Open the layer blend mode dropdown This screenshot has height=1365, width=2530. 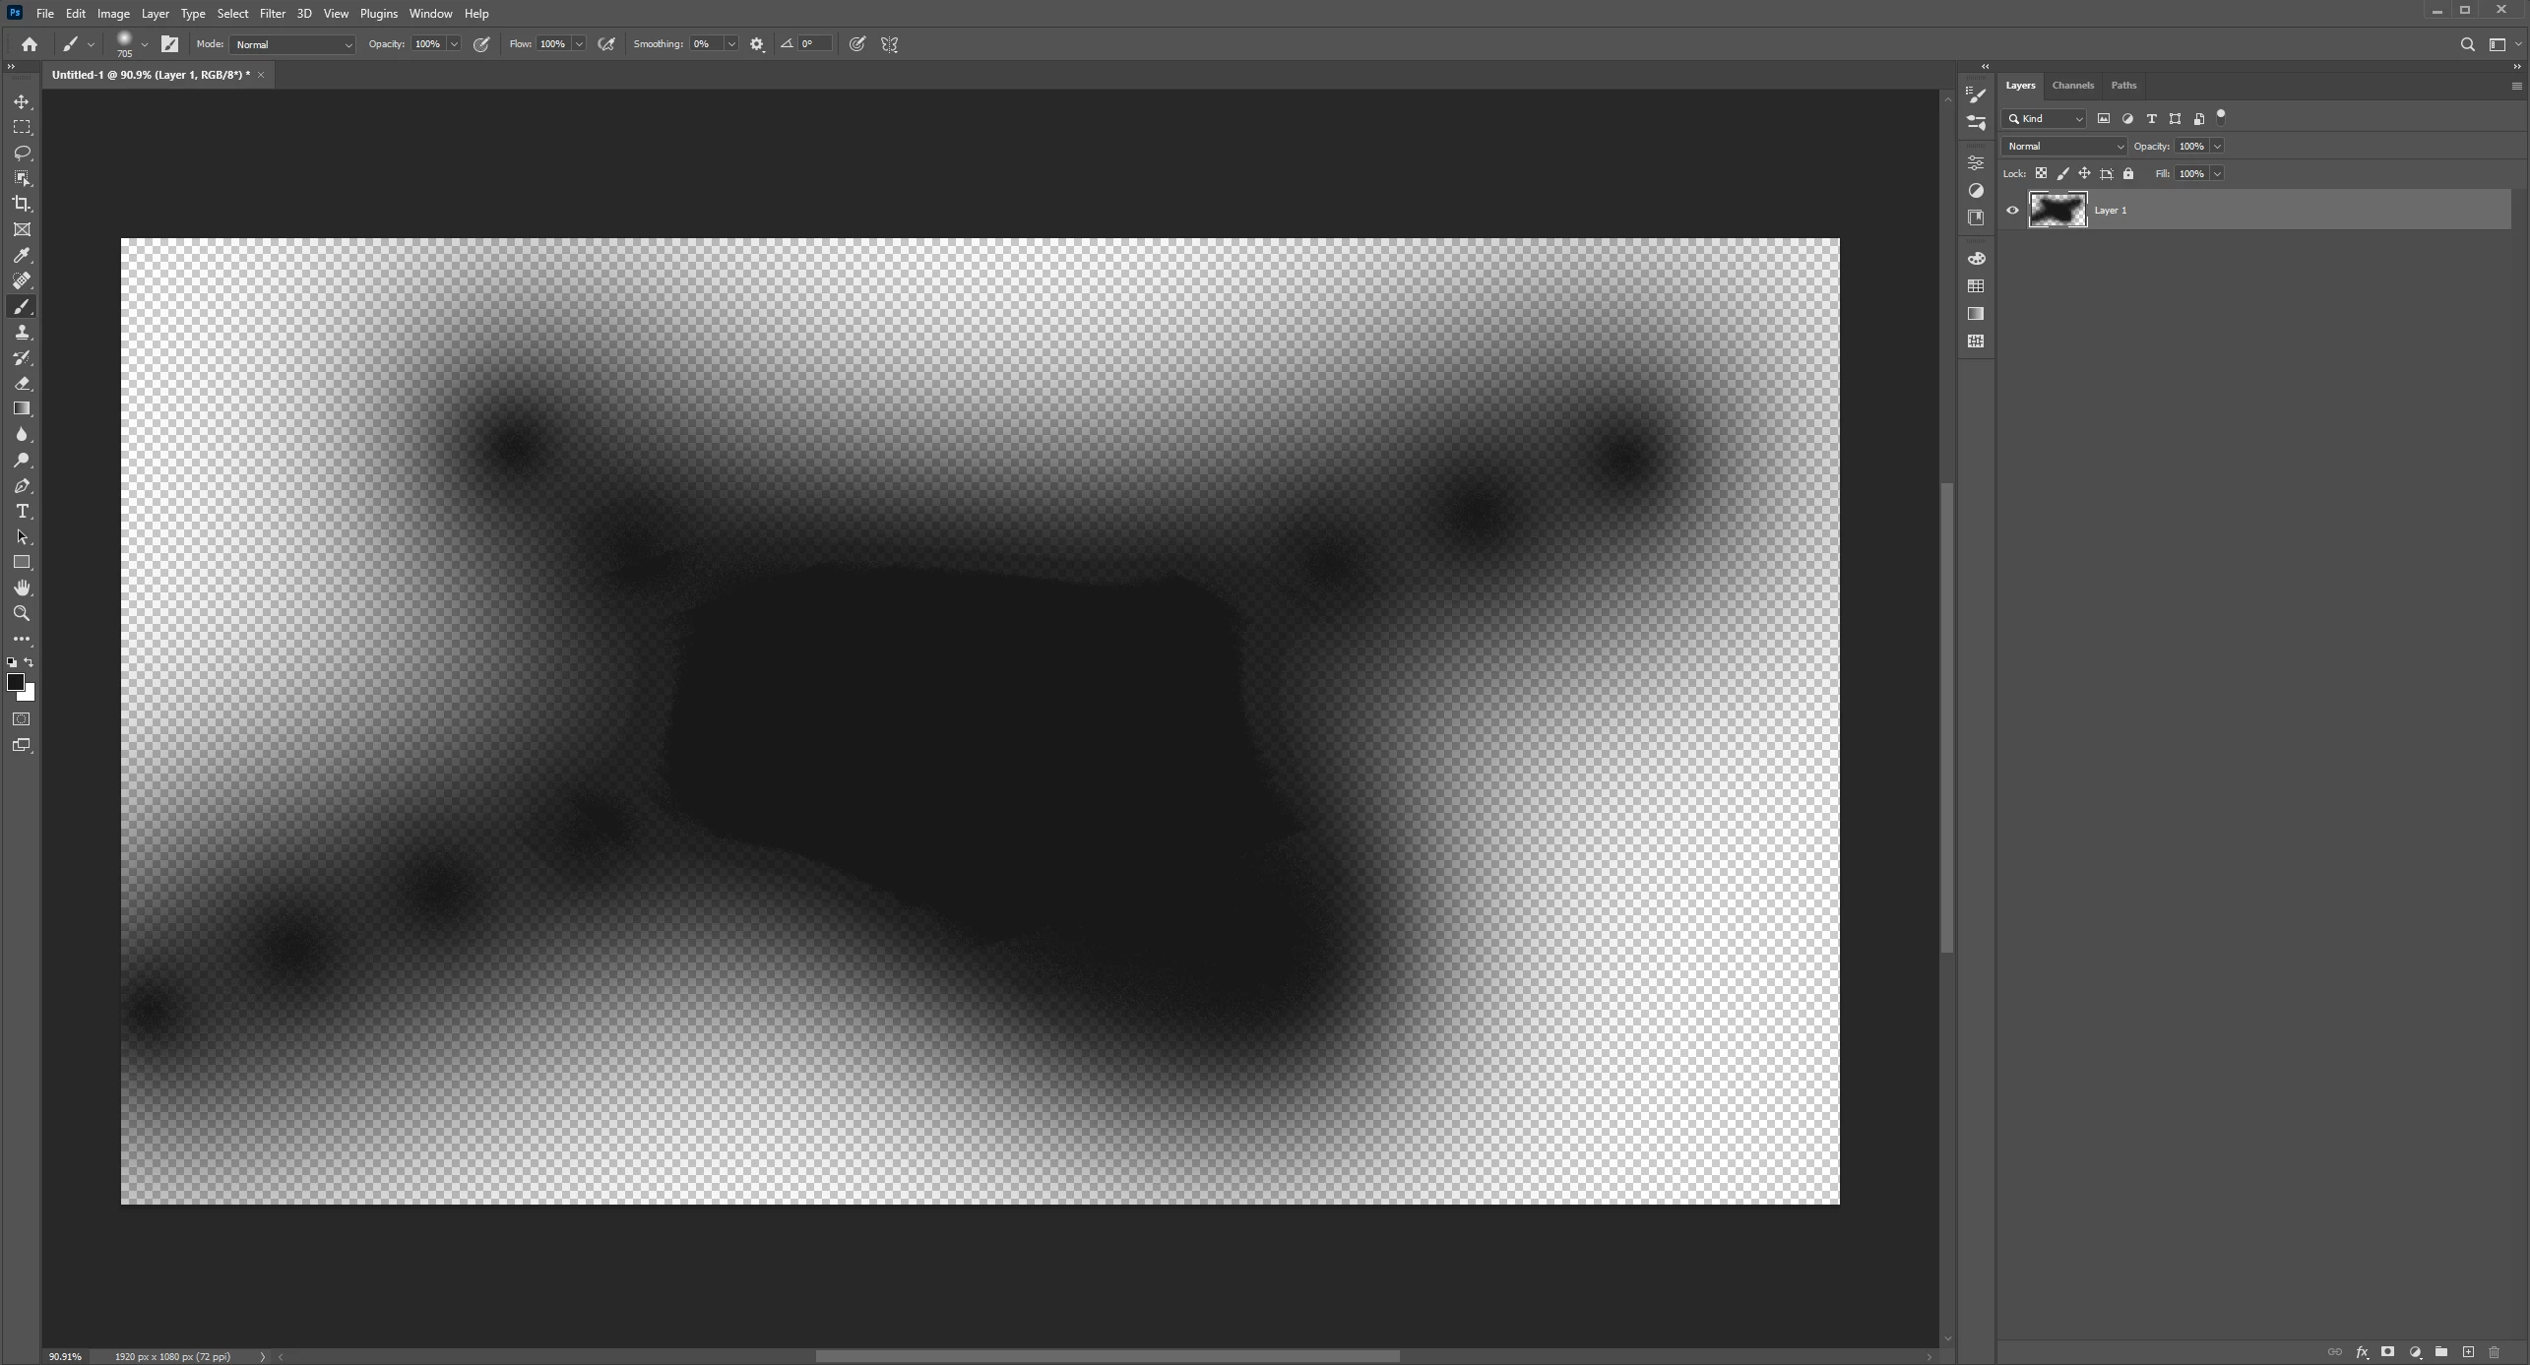click(2063, 147)
